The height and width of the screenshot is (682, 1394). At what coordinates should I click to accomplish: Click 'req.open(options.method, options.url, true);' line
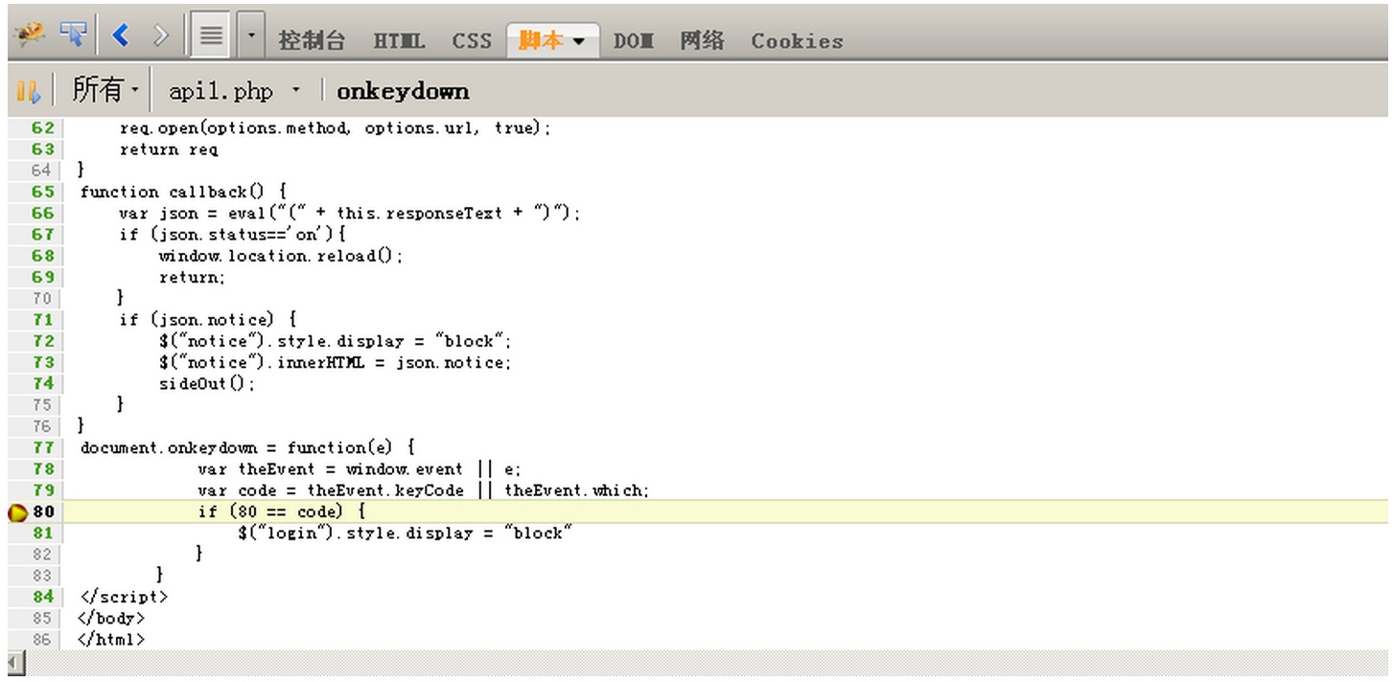pyautogui.click(x=336, y=127)
